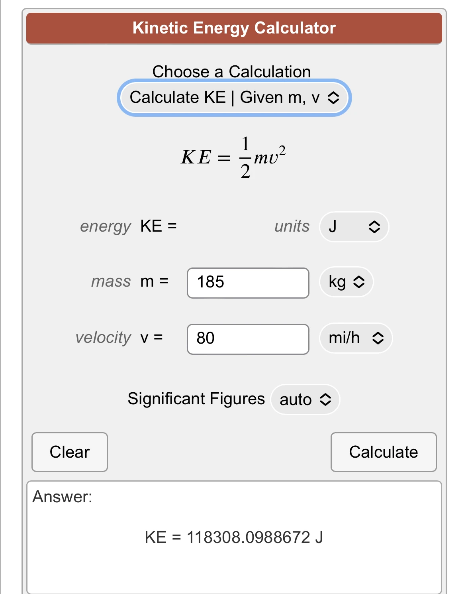This screenshot has height=594, width=466.
Task: Open the energy units J dropdown
Action: tap(354, 226)
